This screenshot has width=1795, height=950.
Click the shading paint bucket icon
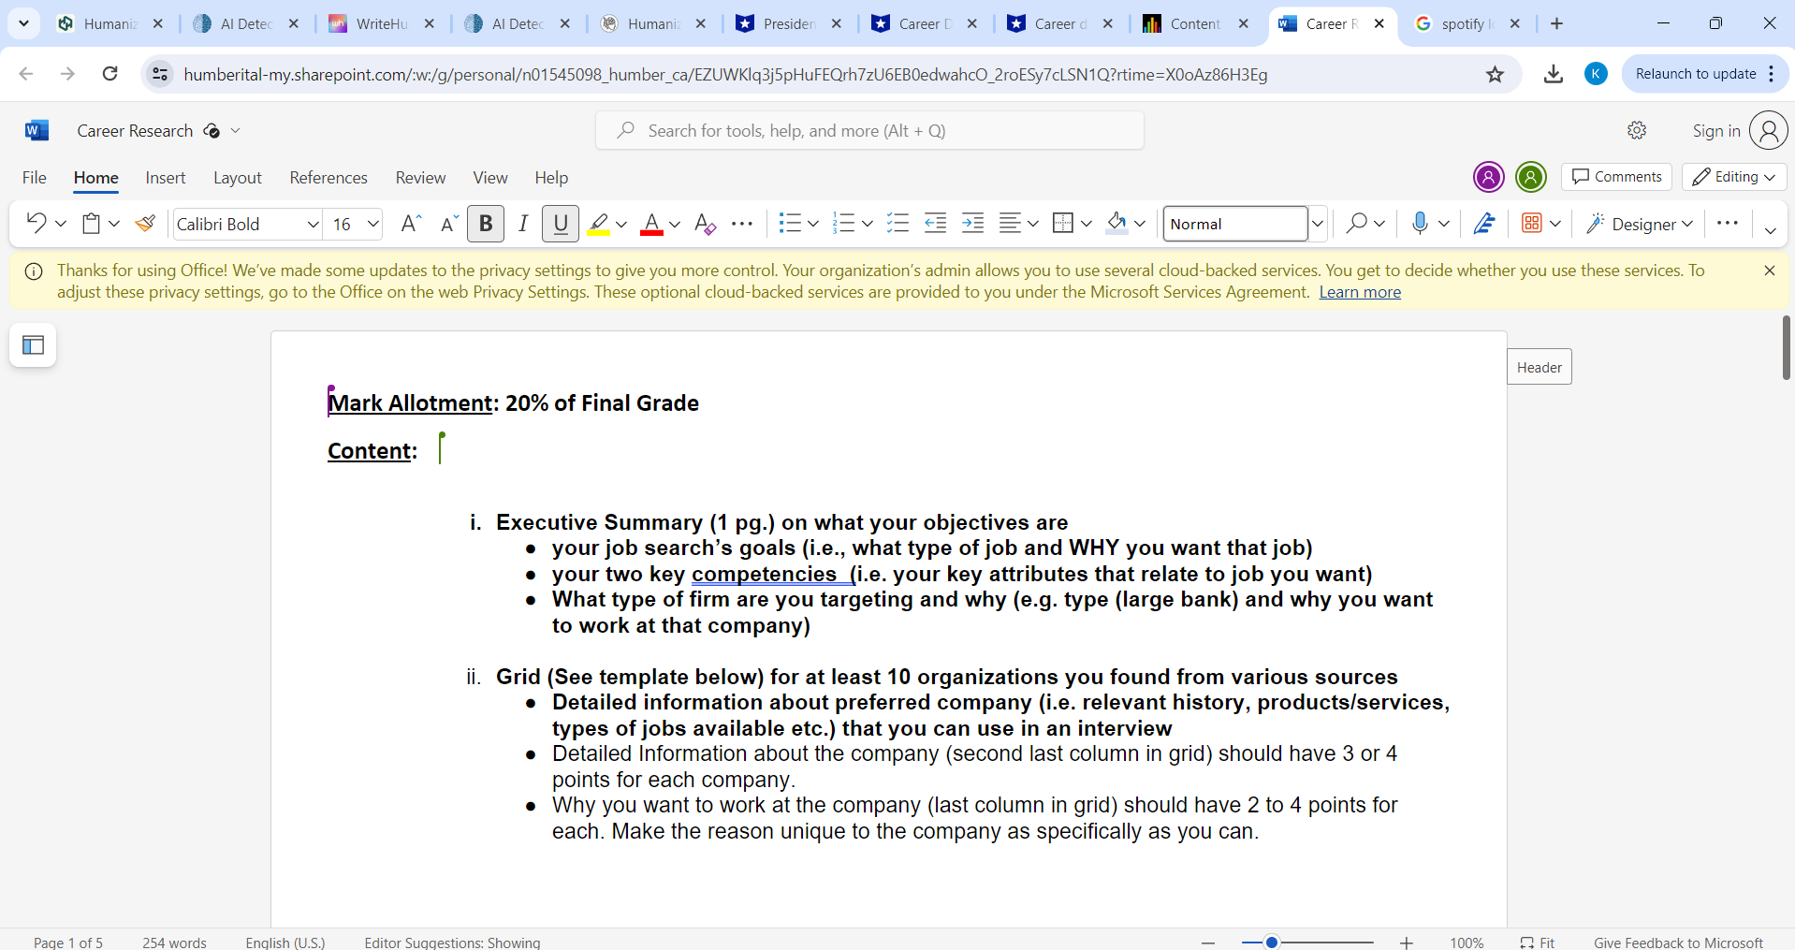pos(1116,224)
